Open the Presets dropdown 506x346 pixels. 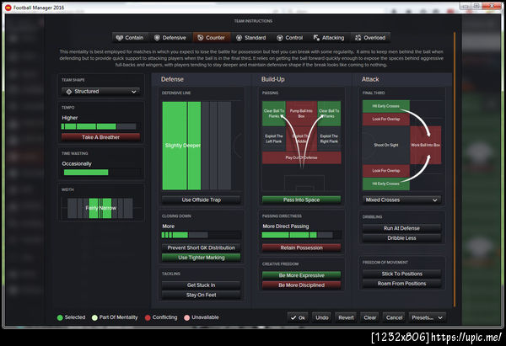pyautogui.click(x=428, y=317)
